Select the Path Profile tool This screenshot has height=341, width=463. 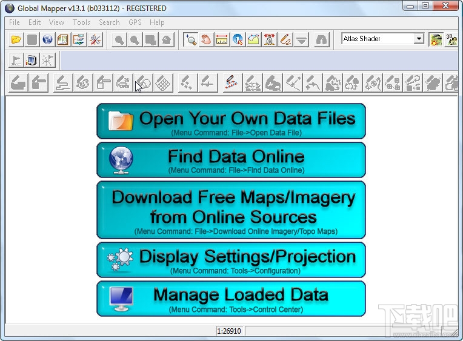253,39
